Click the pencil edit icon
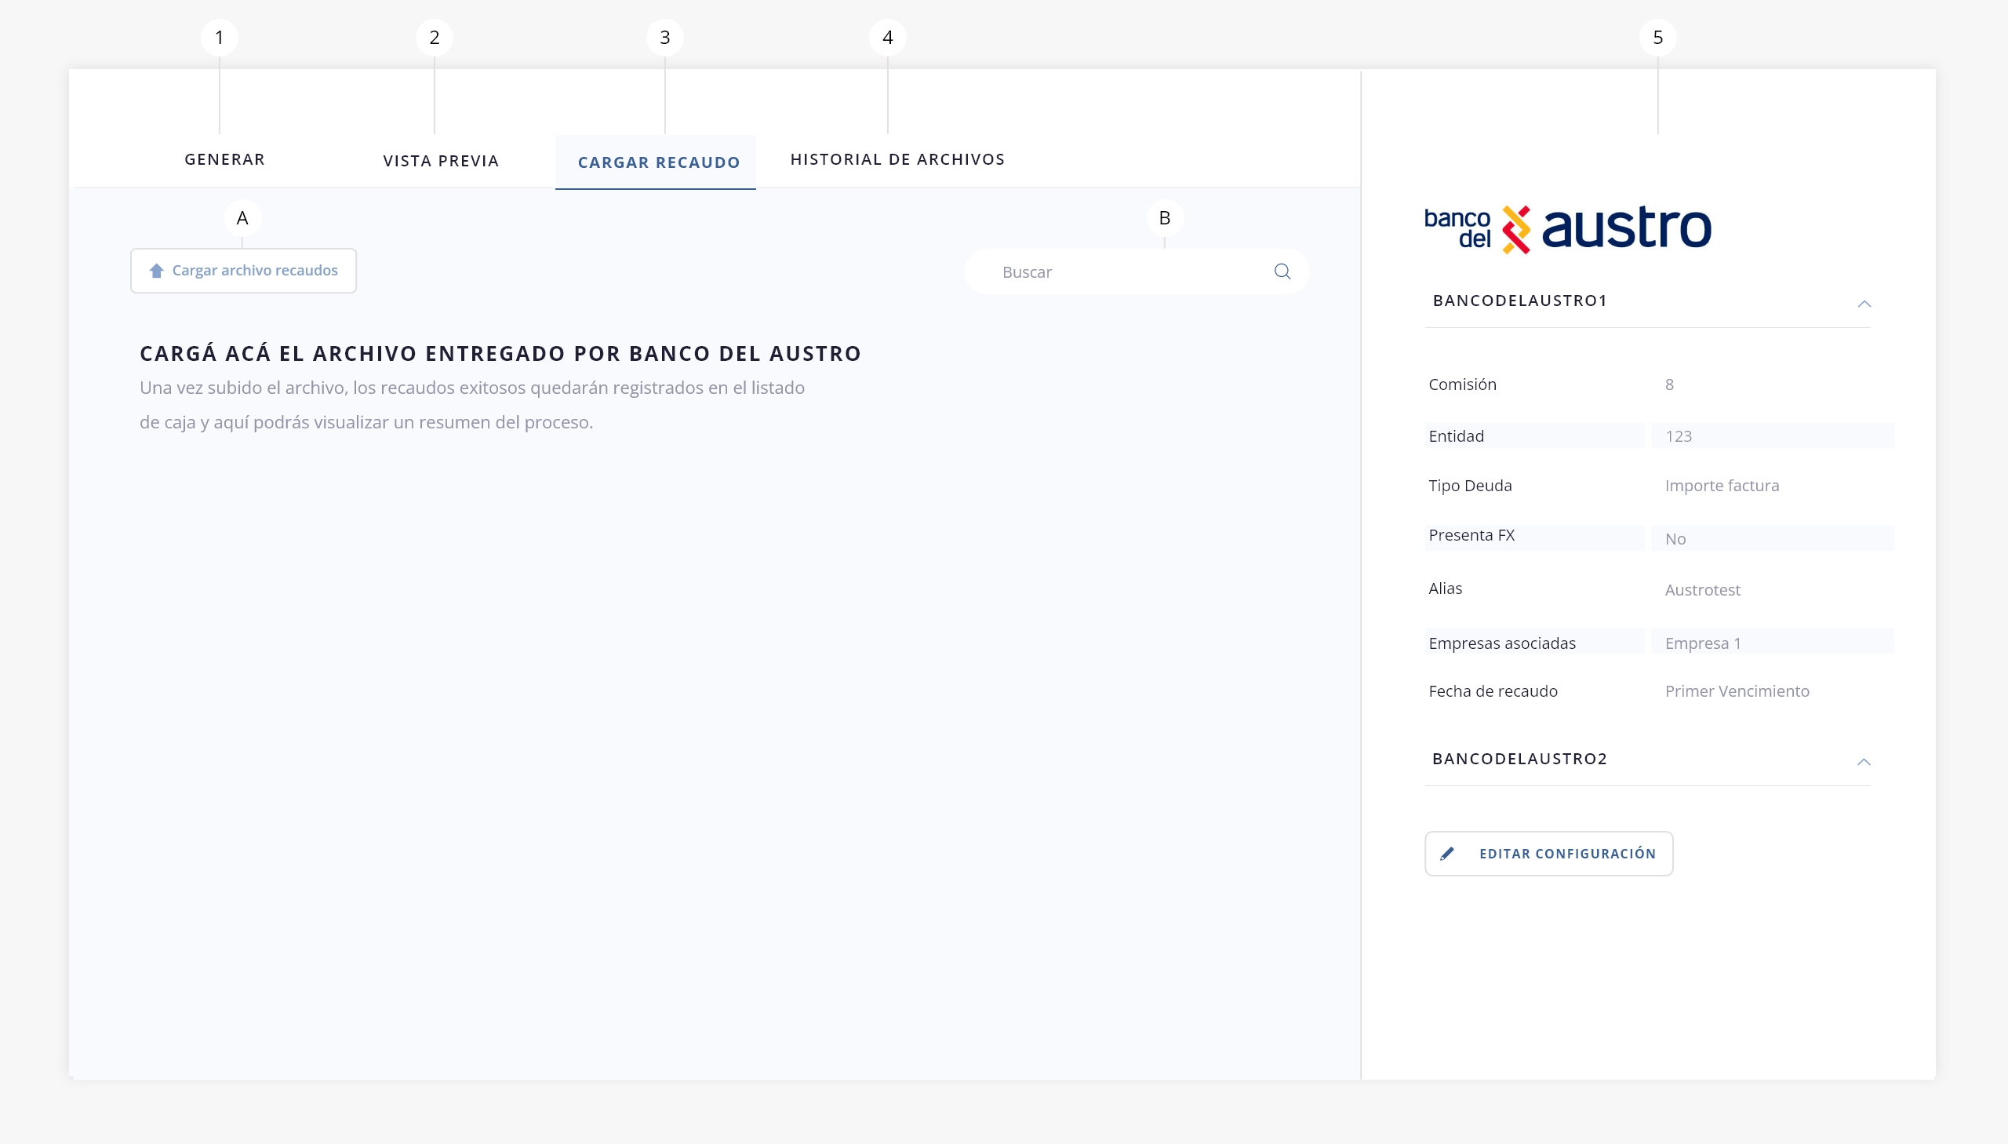Viewport: 2008px width, 1144px height. coord(1446,853)
